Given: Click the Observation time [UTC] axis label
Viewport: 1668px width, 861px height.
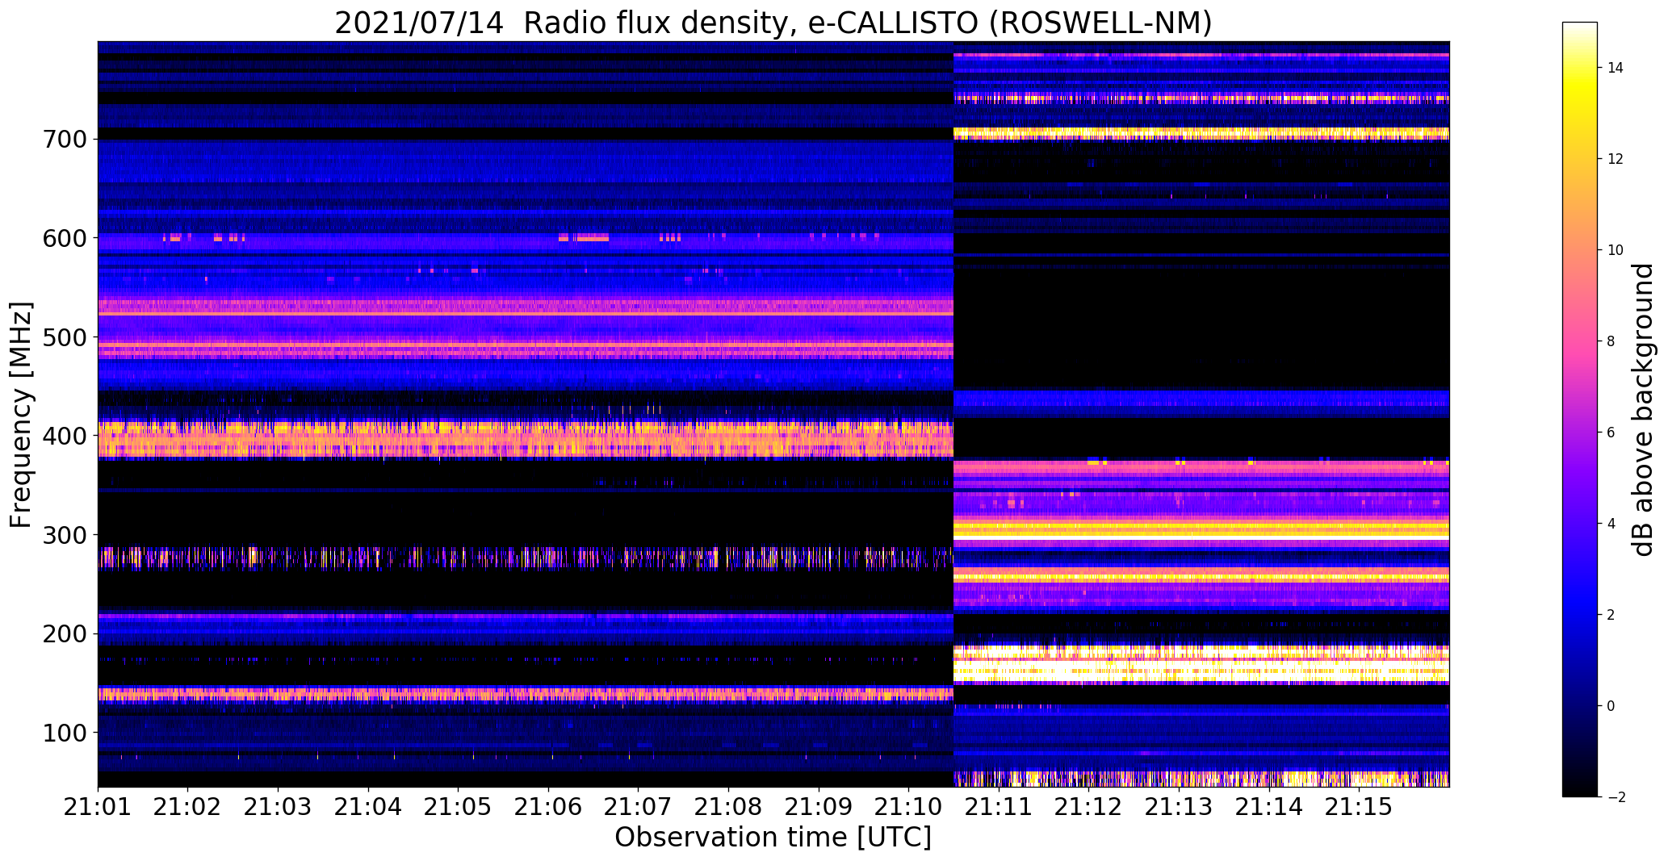Looking at the screenshot, I should pos(773,838).
